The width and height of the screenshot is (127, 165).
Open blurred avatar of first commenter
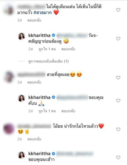pyautogui.click(x=9, y=10)
